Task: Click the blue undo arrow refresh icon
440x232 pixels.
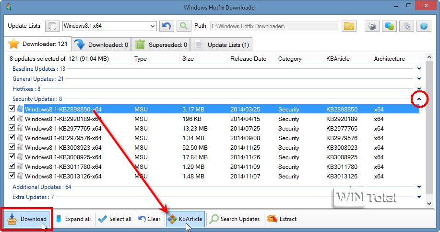Action: click(x=166, y=26)
